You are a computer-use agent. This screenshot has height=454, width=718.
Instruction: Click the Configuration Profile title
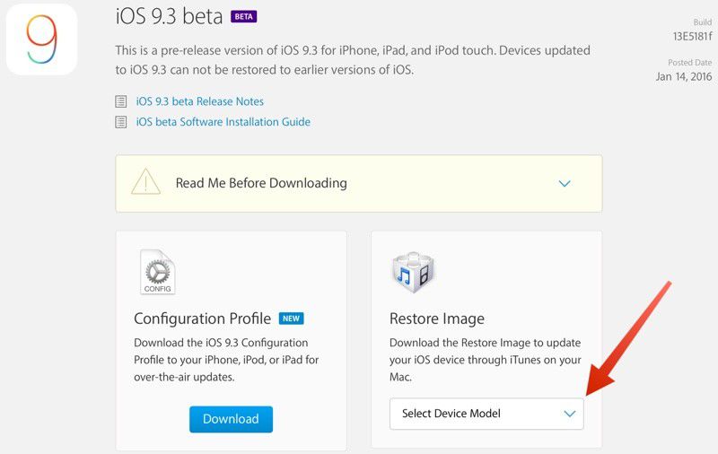click(x=203, y=319)
